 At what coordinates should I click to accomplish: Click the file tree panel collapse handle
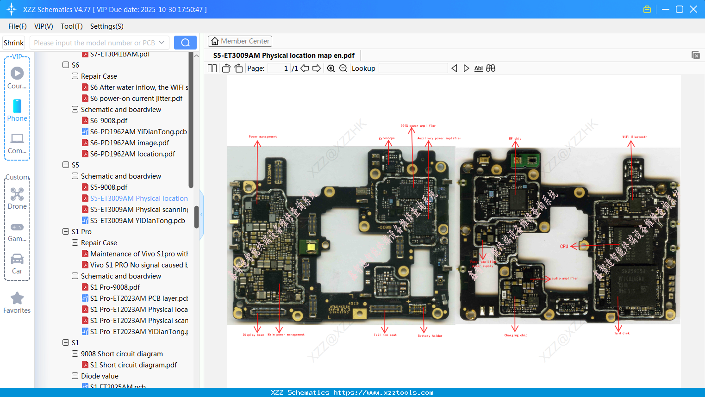[x=201, y=215]
